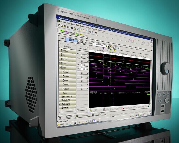Select the clock (TZ) signal row
Image resolution: width=179 pixels, height=143 pixels.
click(x=68, y=100)
